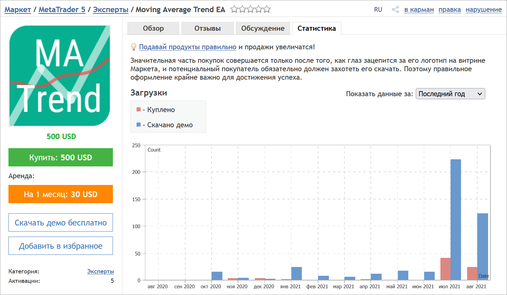This screenshot has height=295, width=507.
Task: Open the MetaTrader 5 breadcrumb link
Action: click(x=62, y=9)
